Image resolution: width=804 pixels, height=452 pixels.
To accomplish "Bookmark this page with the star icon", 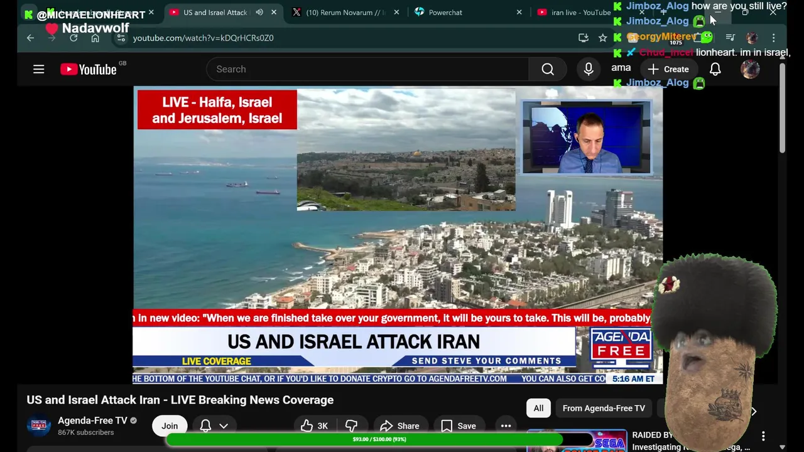I will tap(603, 38).
